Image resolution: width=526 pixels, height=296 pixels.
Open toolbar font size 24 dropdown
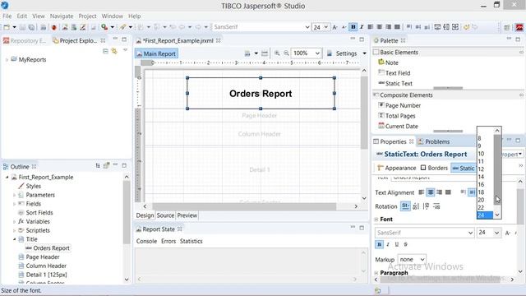pyautogui.click(x=325, y=27)
